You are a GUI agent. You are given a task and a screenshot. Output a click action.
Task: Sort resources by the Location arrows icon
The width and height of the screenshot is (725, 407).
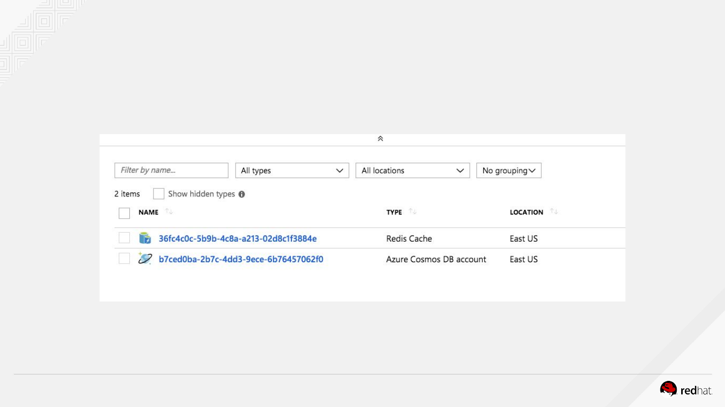554,212
